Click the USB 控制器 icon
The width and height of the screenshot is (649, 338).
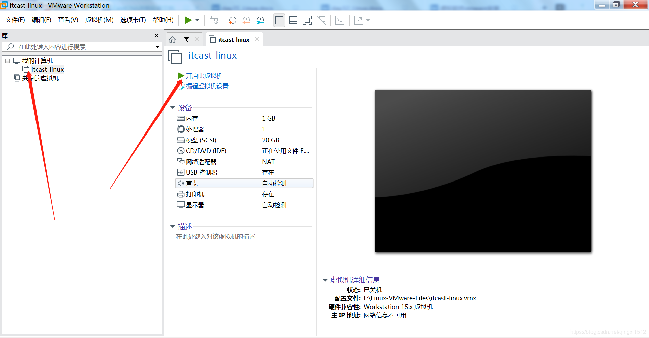[x=181, y=172]
